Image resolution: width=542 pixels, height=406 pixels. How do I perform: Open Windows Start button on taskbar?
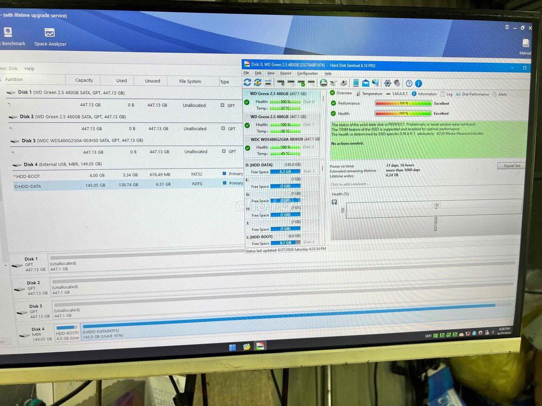[x=233, y=347]
